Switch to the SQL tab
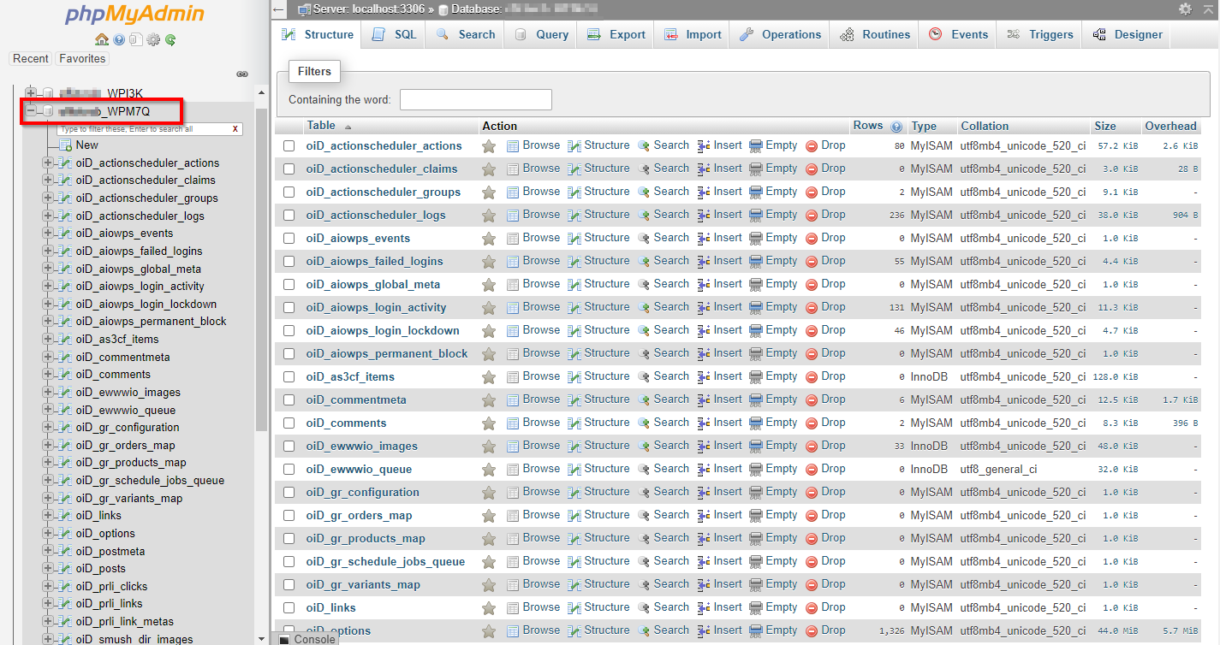 394,35
